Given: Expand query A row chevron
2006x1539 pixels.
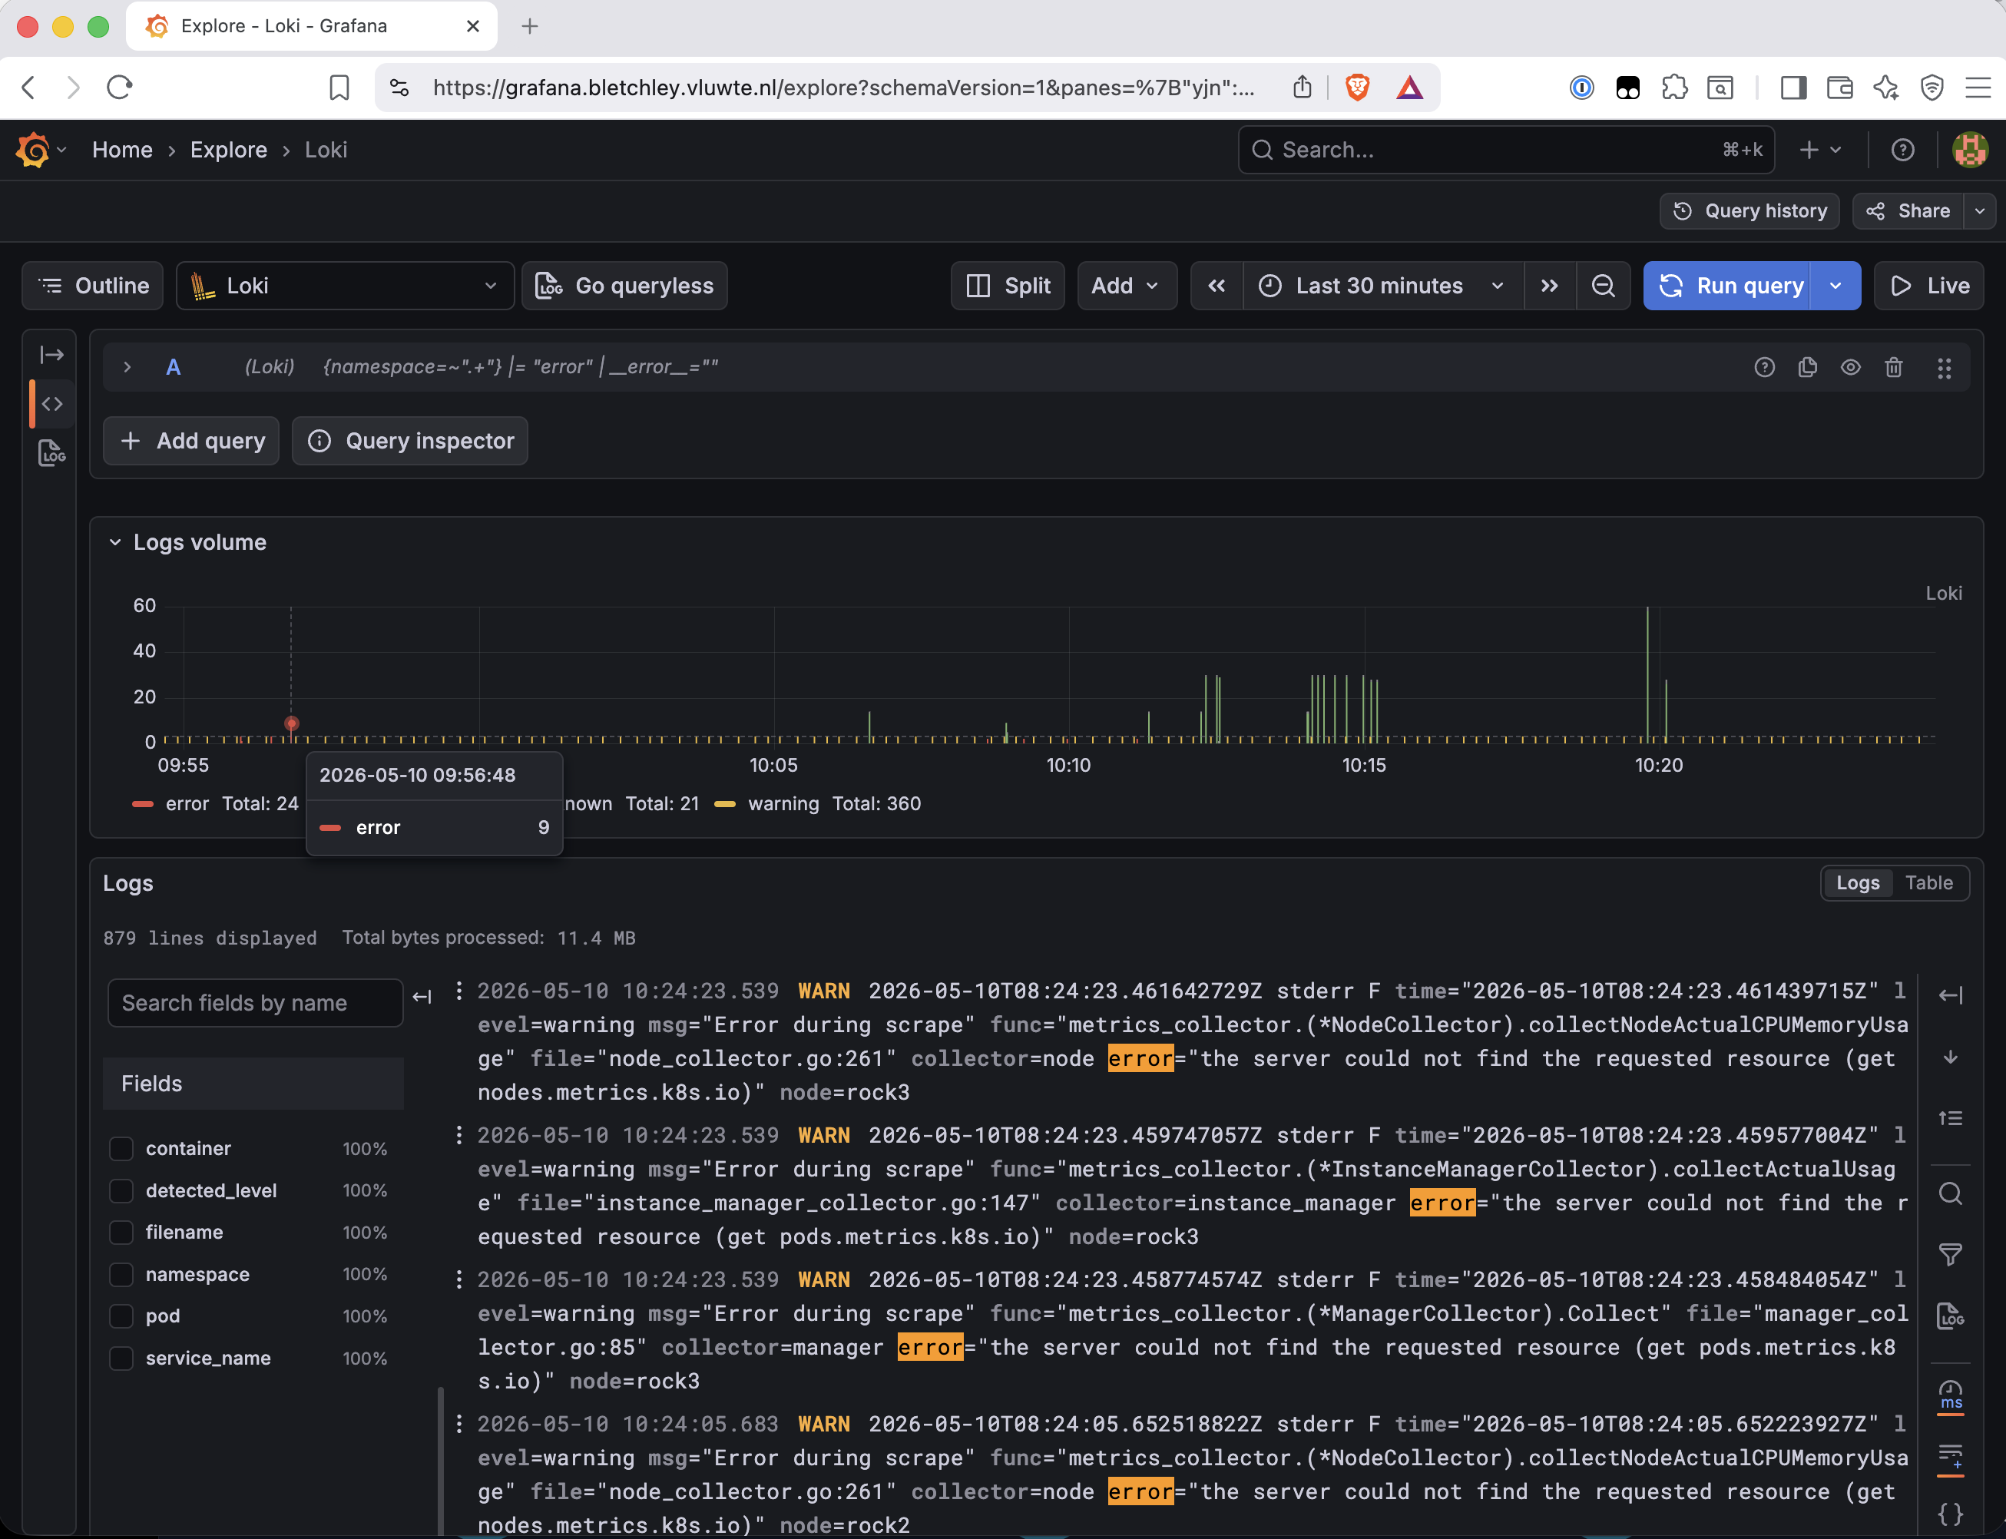Looking at the screenshot, I should point(127,367).
